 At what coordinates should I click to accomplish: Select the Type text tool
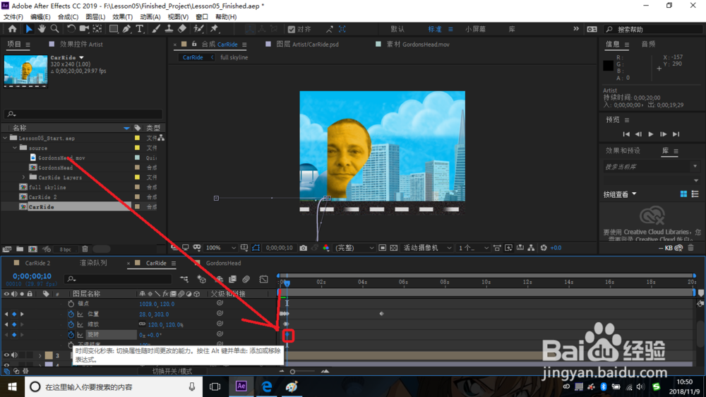[x=140, y=29]
